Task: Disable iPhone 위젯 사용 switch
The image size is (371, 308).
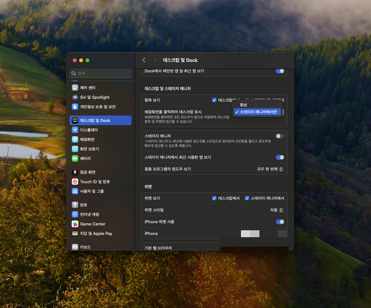Action: pyautogui.click(x=280, y=222)
